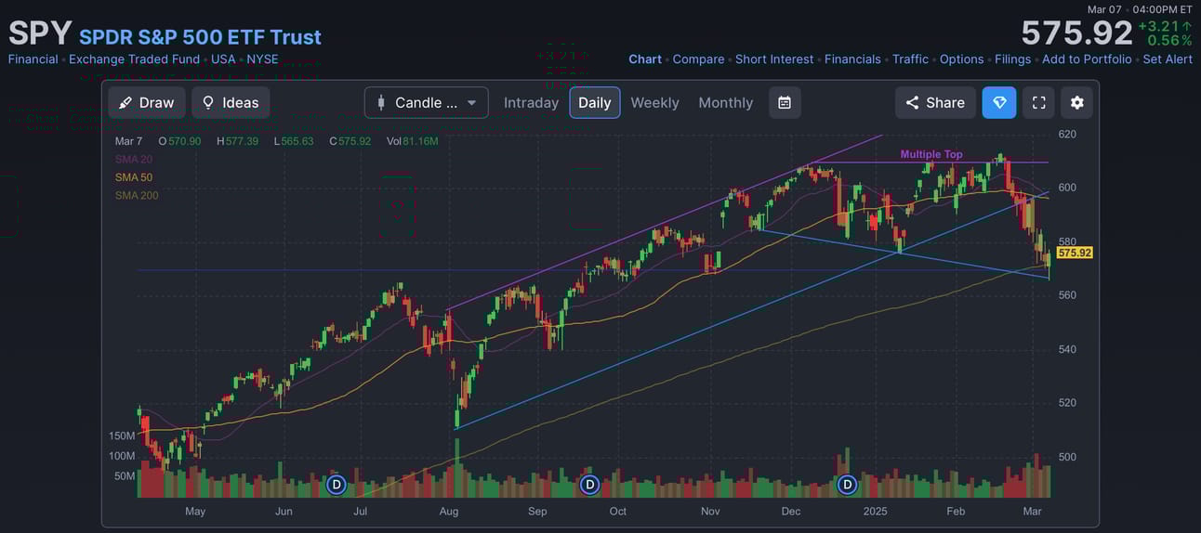Viewport: 1201px width, 533px height.
Task: Click the lightbulb icon in Ideas button
Action: click(208, 102)
